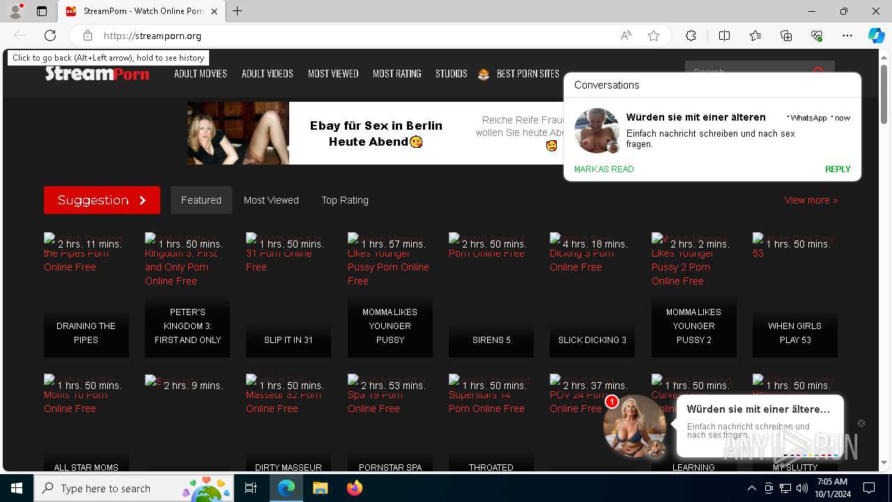Open MOST RATING menu item
Image resolution: width=892 pixels, height=502 pixels.
pyautogui.click(x=397, y=73)
